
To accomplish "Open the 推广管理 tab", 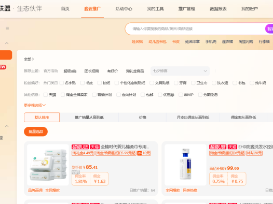I will [187, 9].
